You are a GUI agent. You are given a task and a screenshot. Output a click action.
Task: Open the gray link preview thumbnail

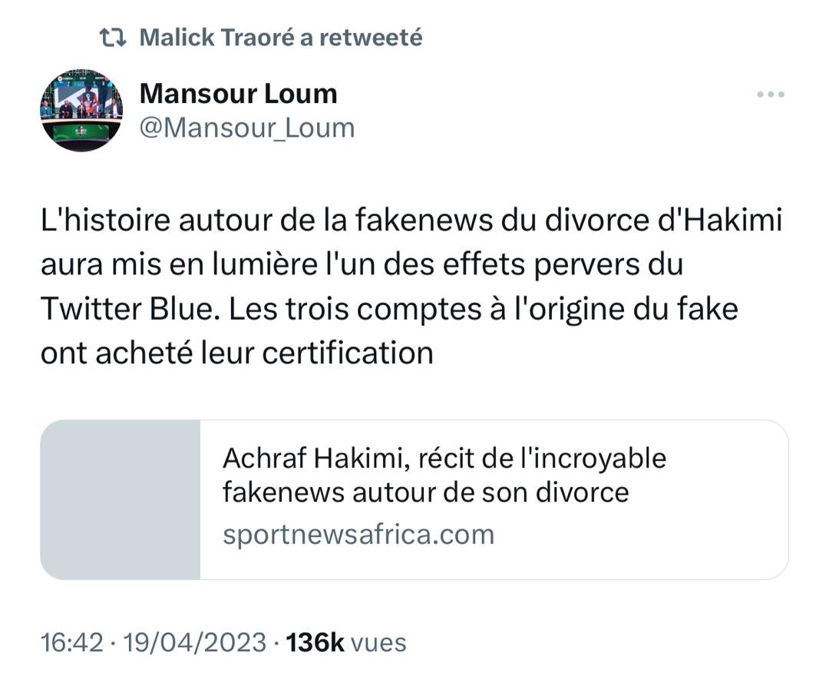pos(120,499)
